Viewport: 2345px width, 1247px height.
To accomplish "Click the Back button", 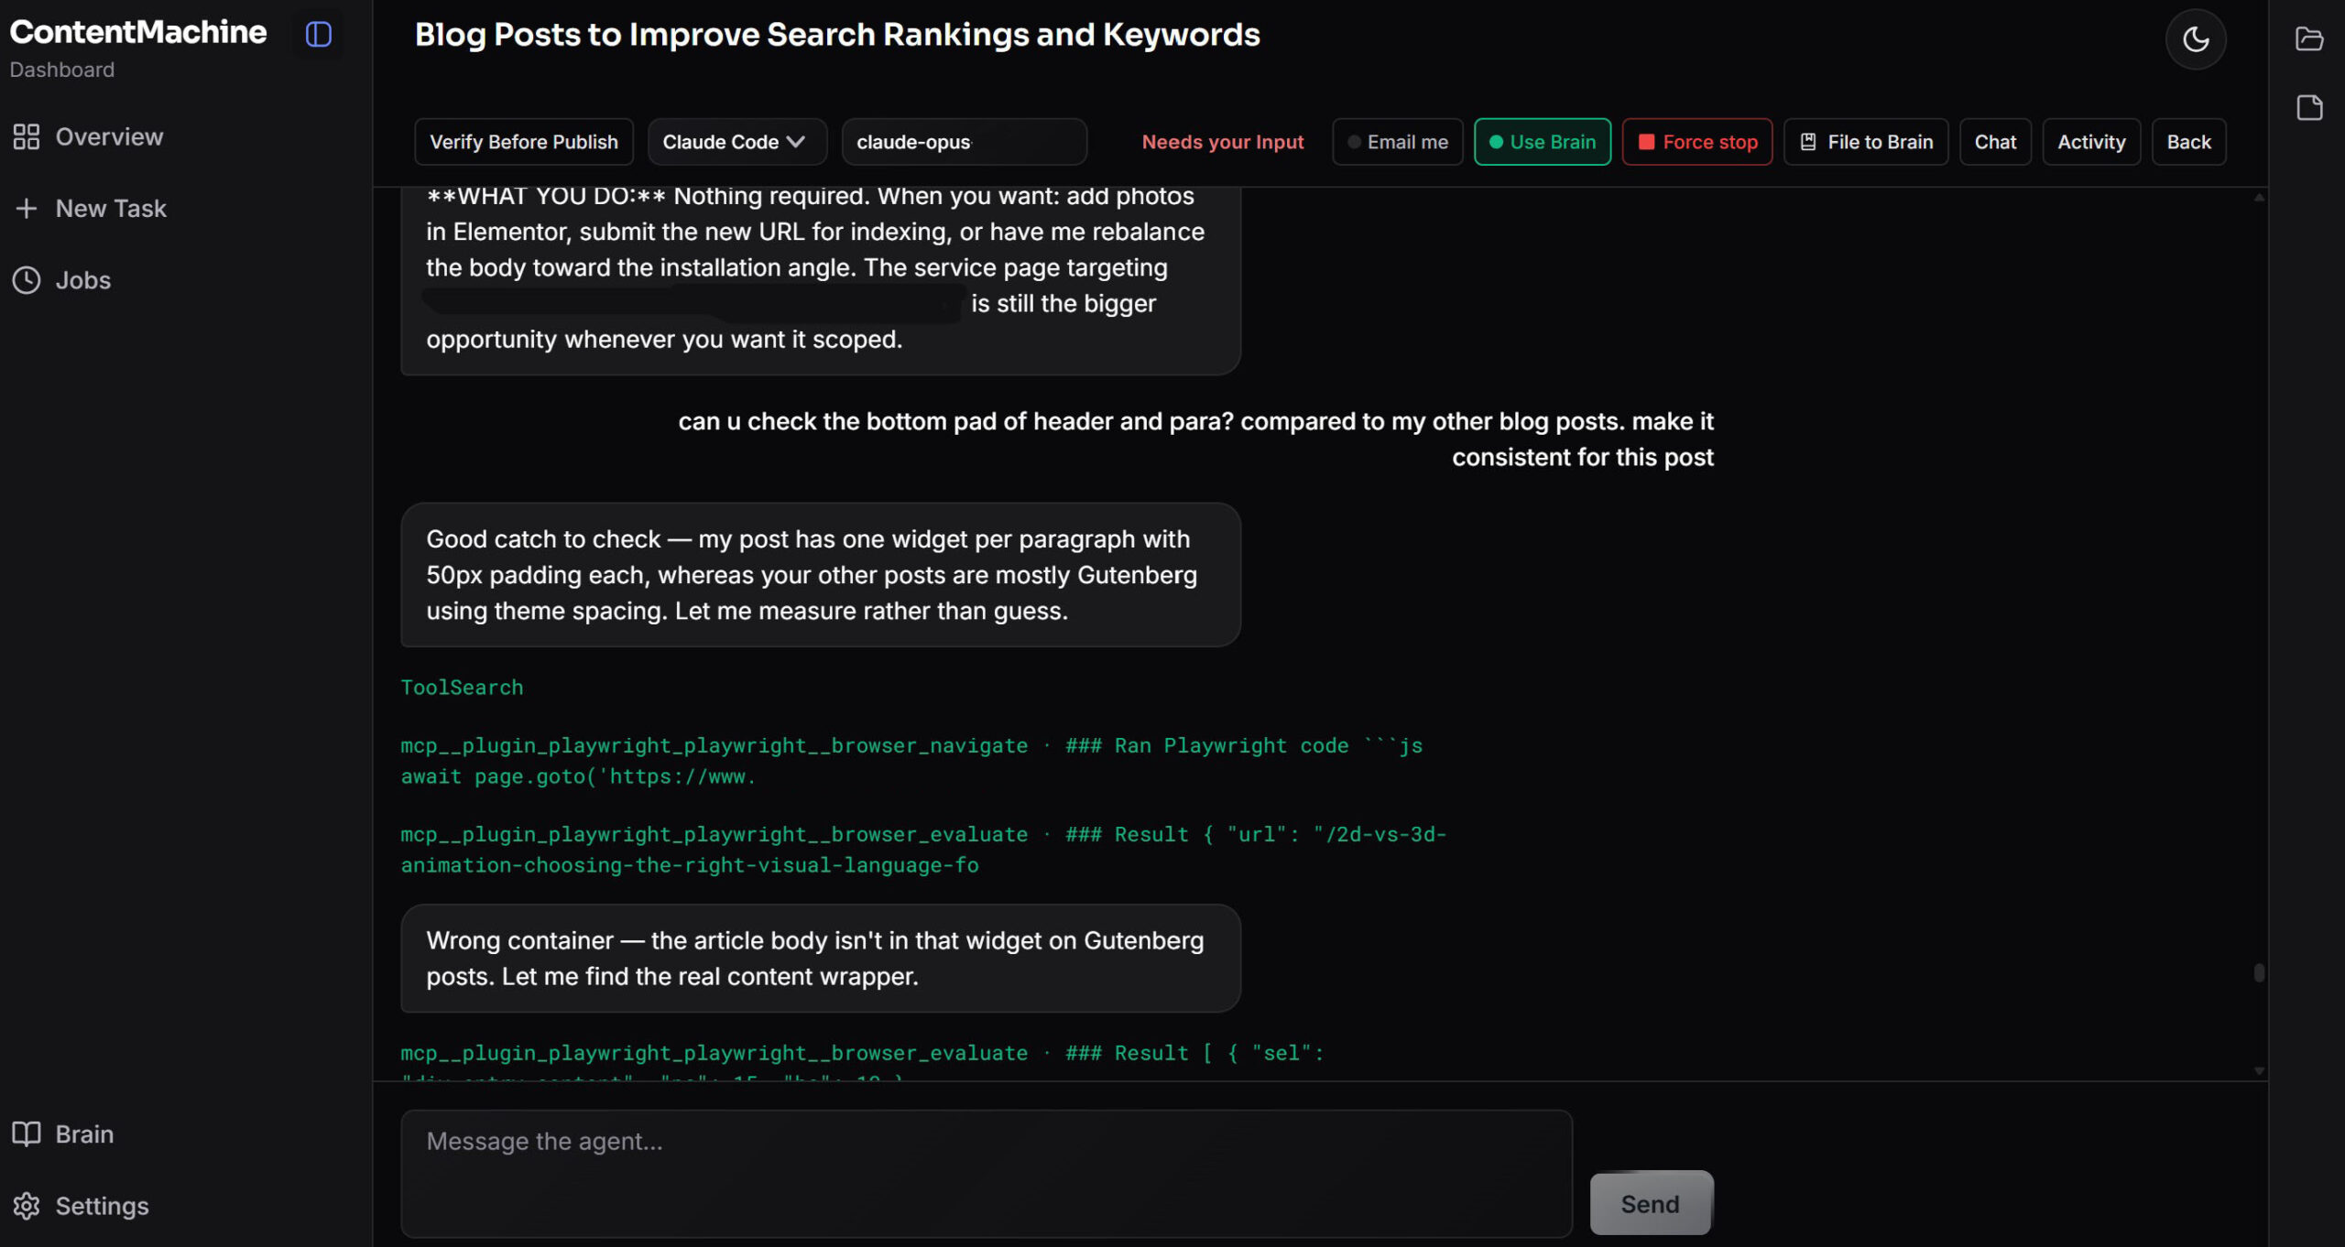I will pos(2188,142).
